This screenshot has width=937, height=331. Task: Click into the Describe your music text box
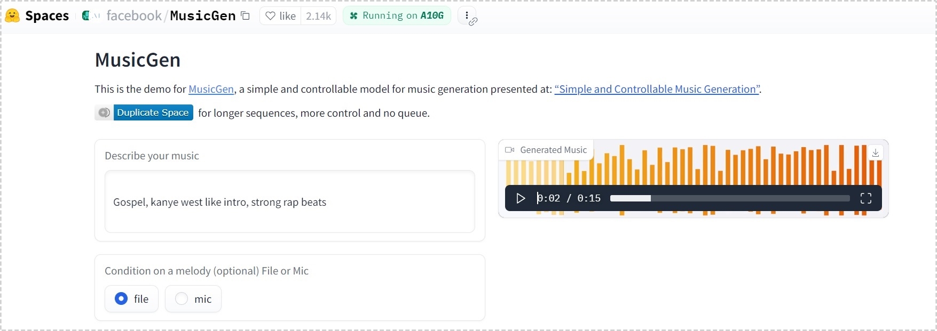click(290, 201)
